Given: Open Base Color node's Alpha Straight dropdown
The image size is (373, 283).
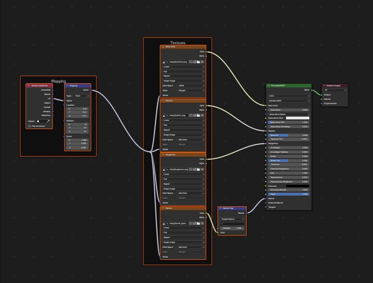Looking at the screenshot, I should [191, 90].
